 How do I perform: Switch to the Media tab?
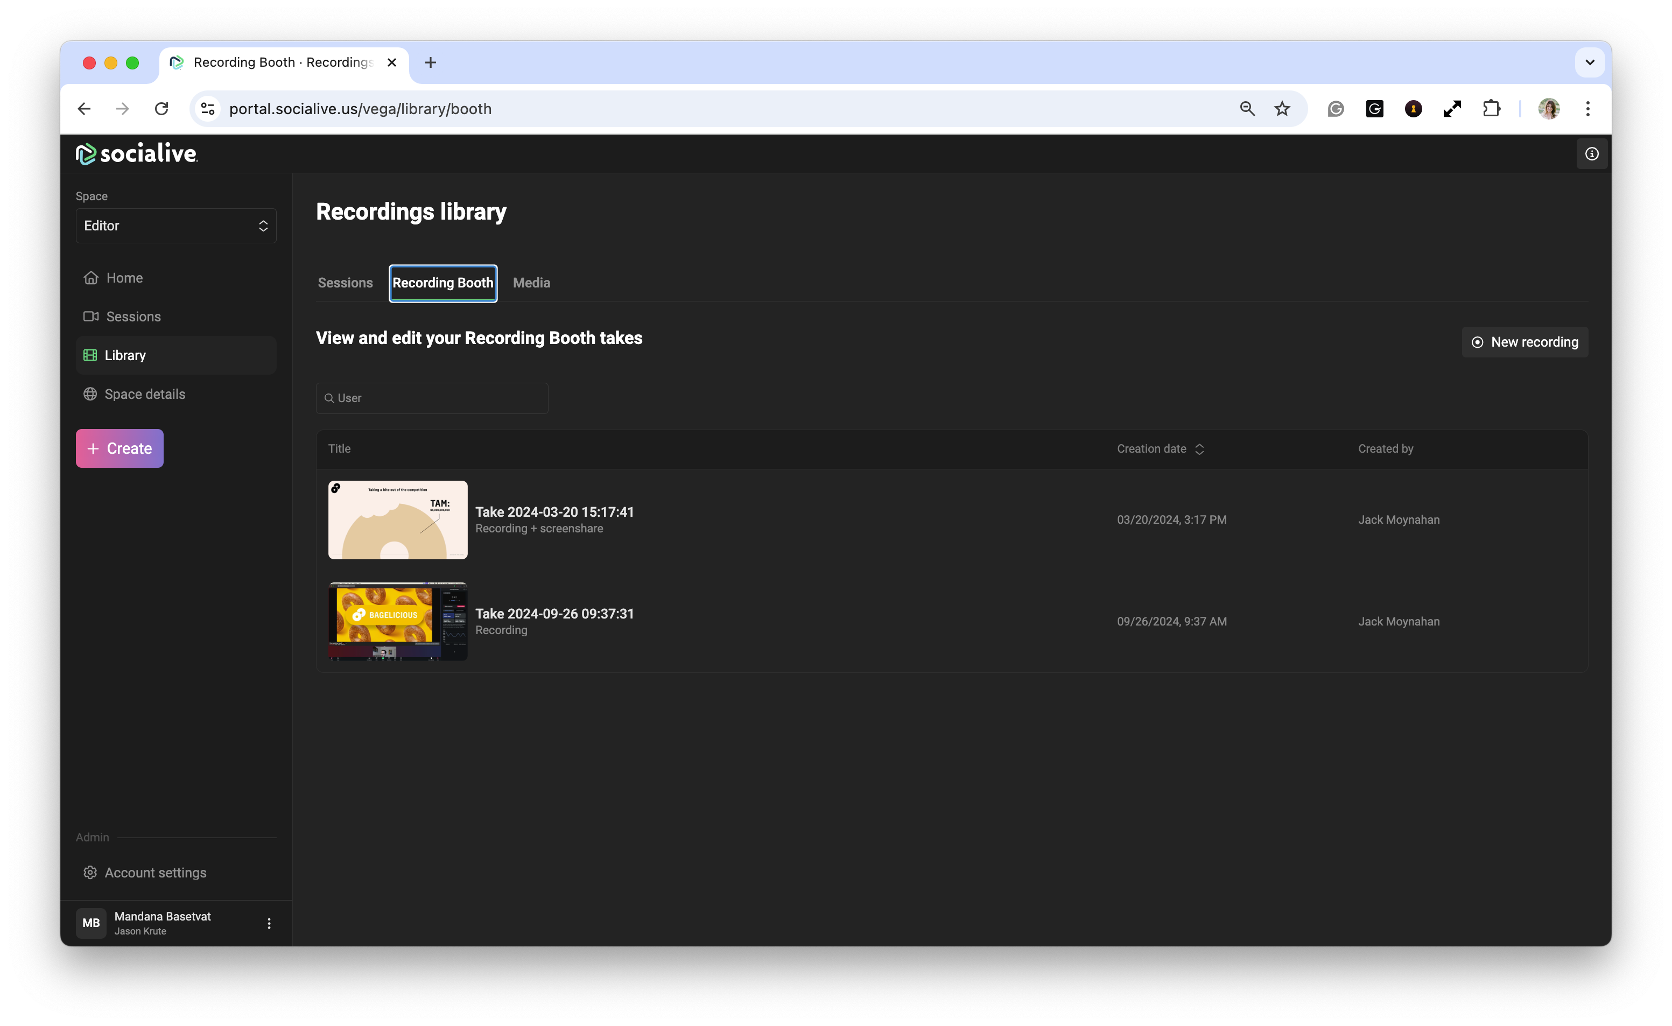pos(531,283)
